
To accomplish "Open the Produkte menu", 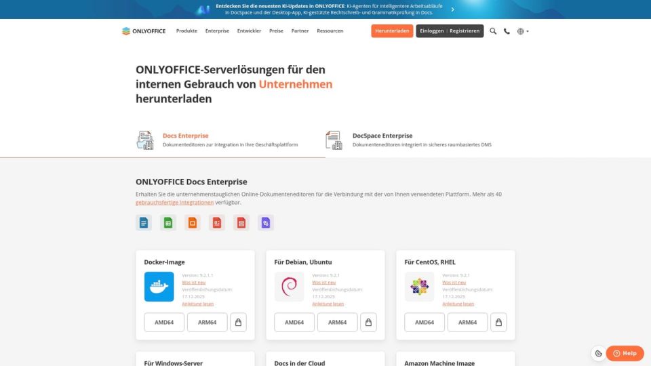I will click(x=187, y=31).
